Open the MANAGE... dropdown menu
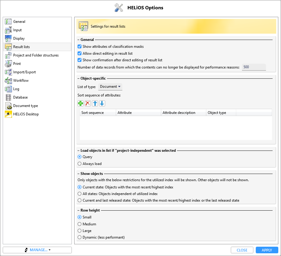 click(x=37, y=250)
